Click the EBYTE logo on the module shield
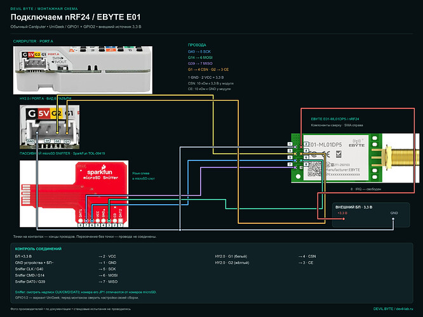 pos(357,143)
